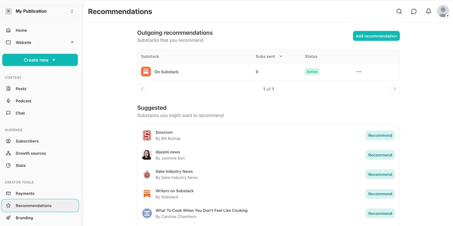Viewport: 453px width, 226px height.
Task: Click the Posts document icon
Action: pyautogui.click(x=8, y=89)
